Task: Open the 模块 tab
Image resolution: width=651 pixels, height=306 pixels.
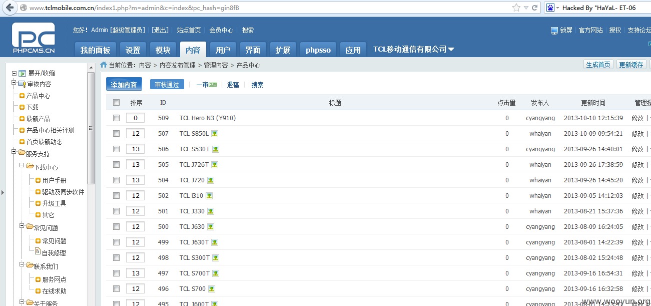Action: point(163,50)
